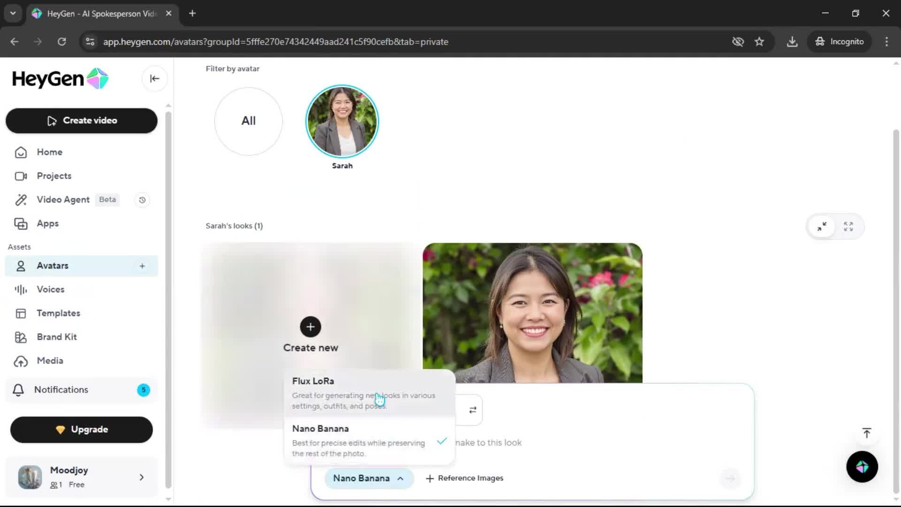The image size is (901, 507).
Task: Click the swap arrows icon in prompt box
Action: click(473, 410)
